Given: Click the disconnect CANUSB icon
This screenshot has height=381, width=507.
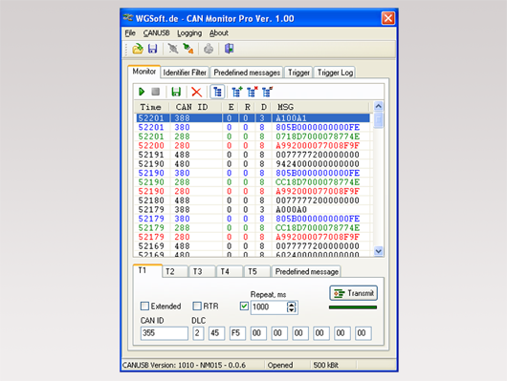Looking at the screenshot, I should (173, 49).
